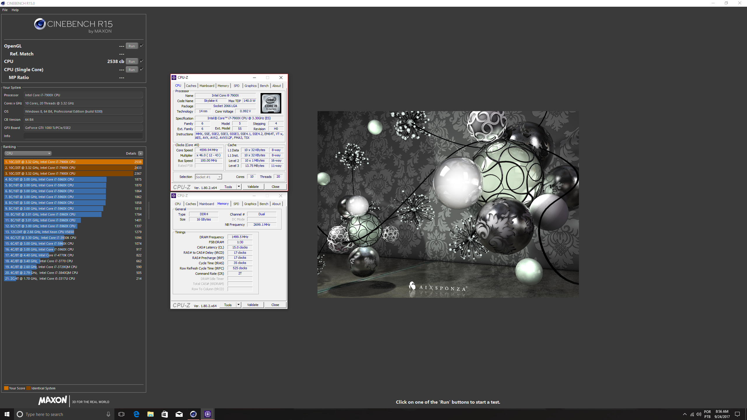Open Task View from the taskbar

click(121, 414)
